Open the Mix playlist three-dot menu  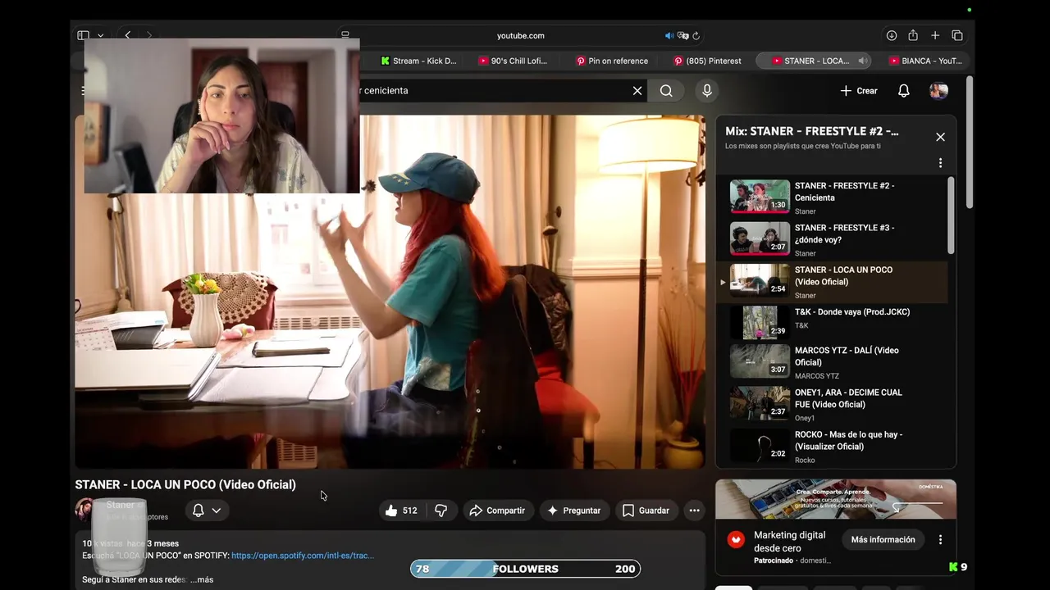940,163
